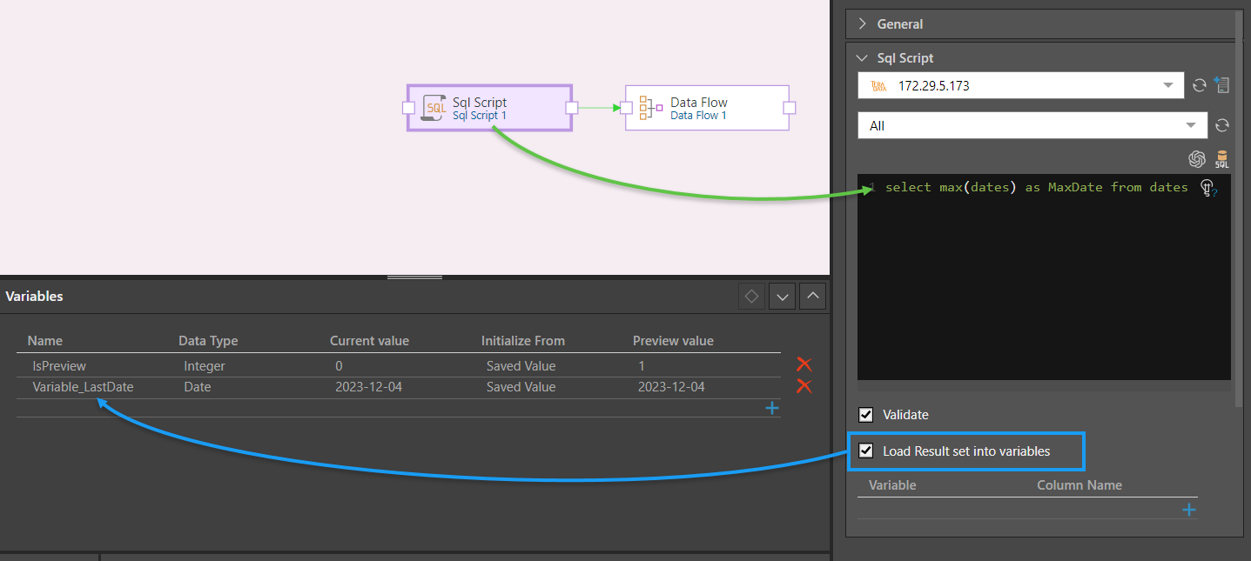Toggle Load Result set into variables
The image size is (1251, 561).
(x=866, y=451)
